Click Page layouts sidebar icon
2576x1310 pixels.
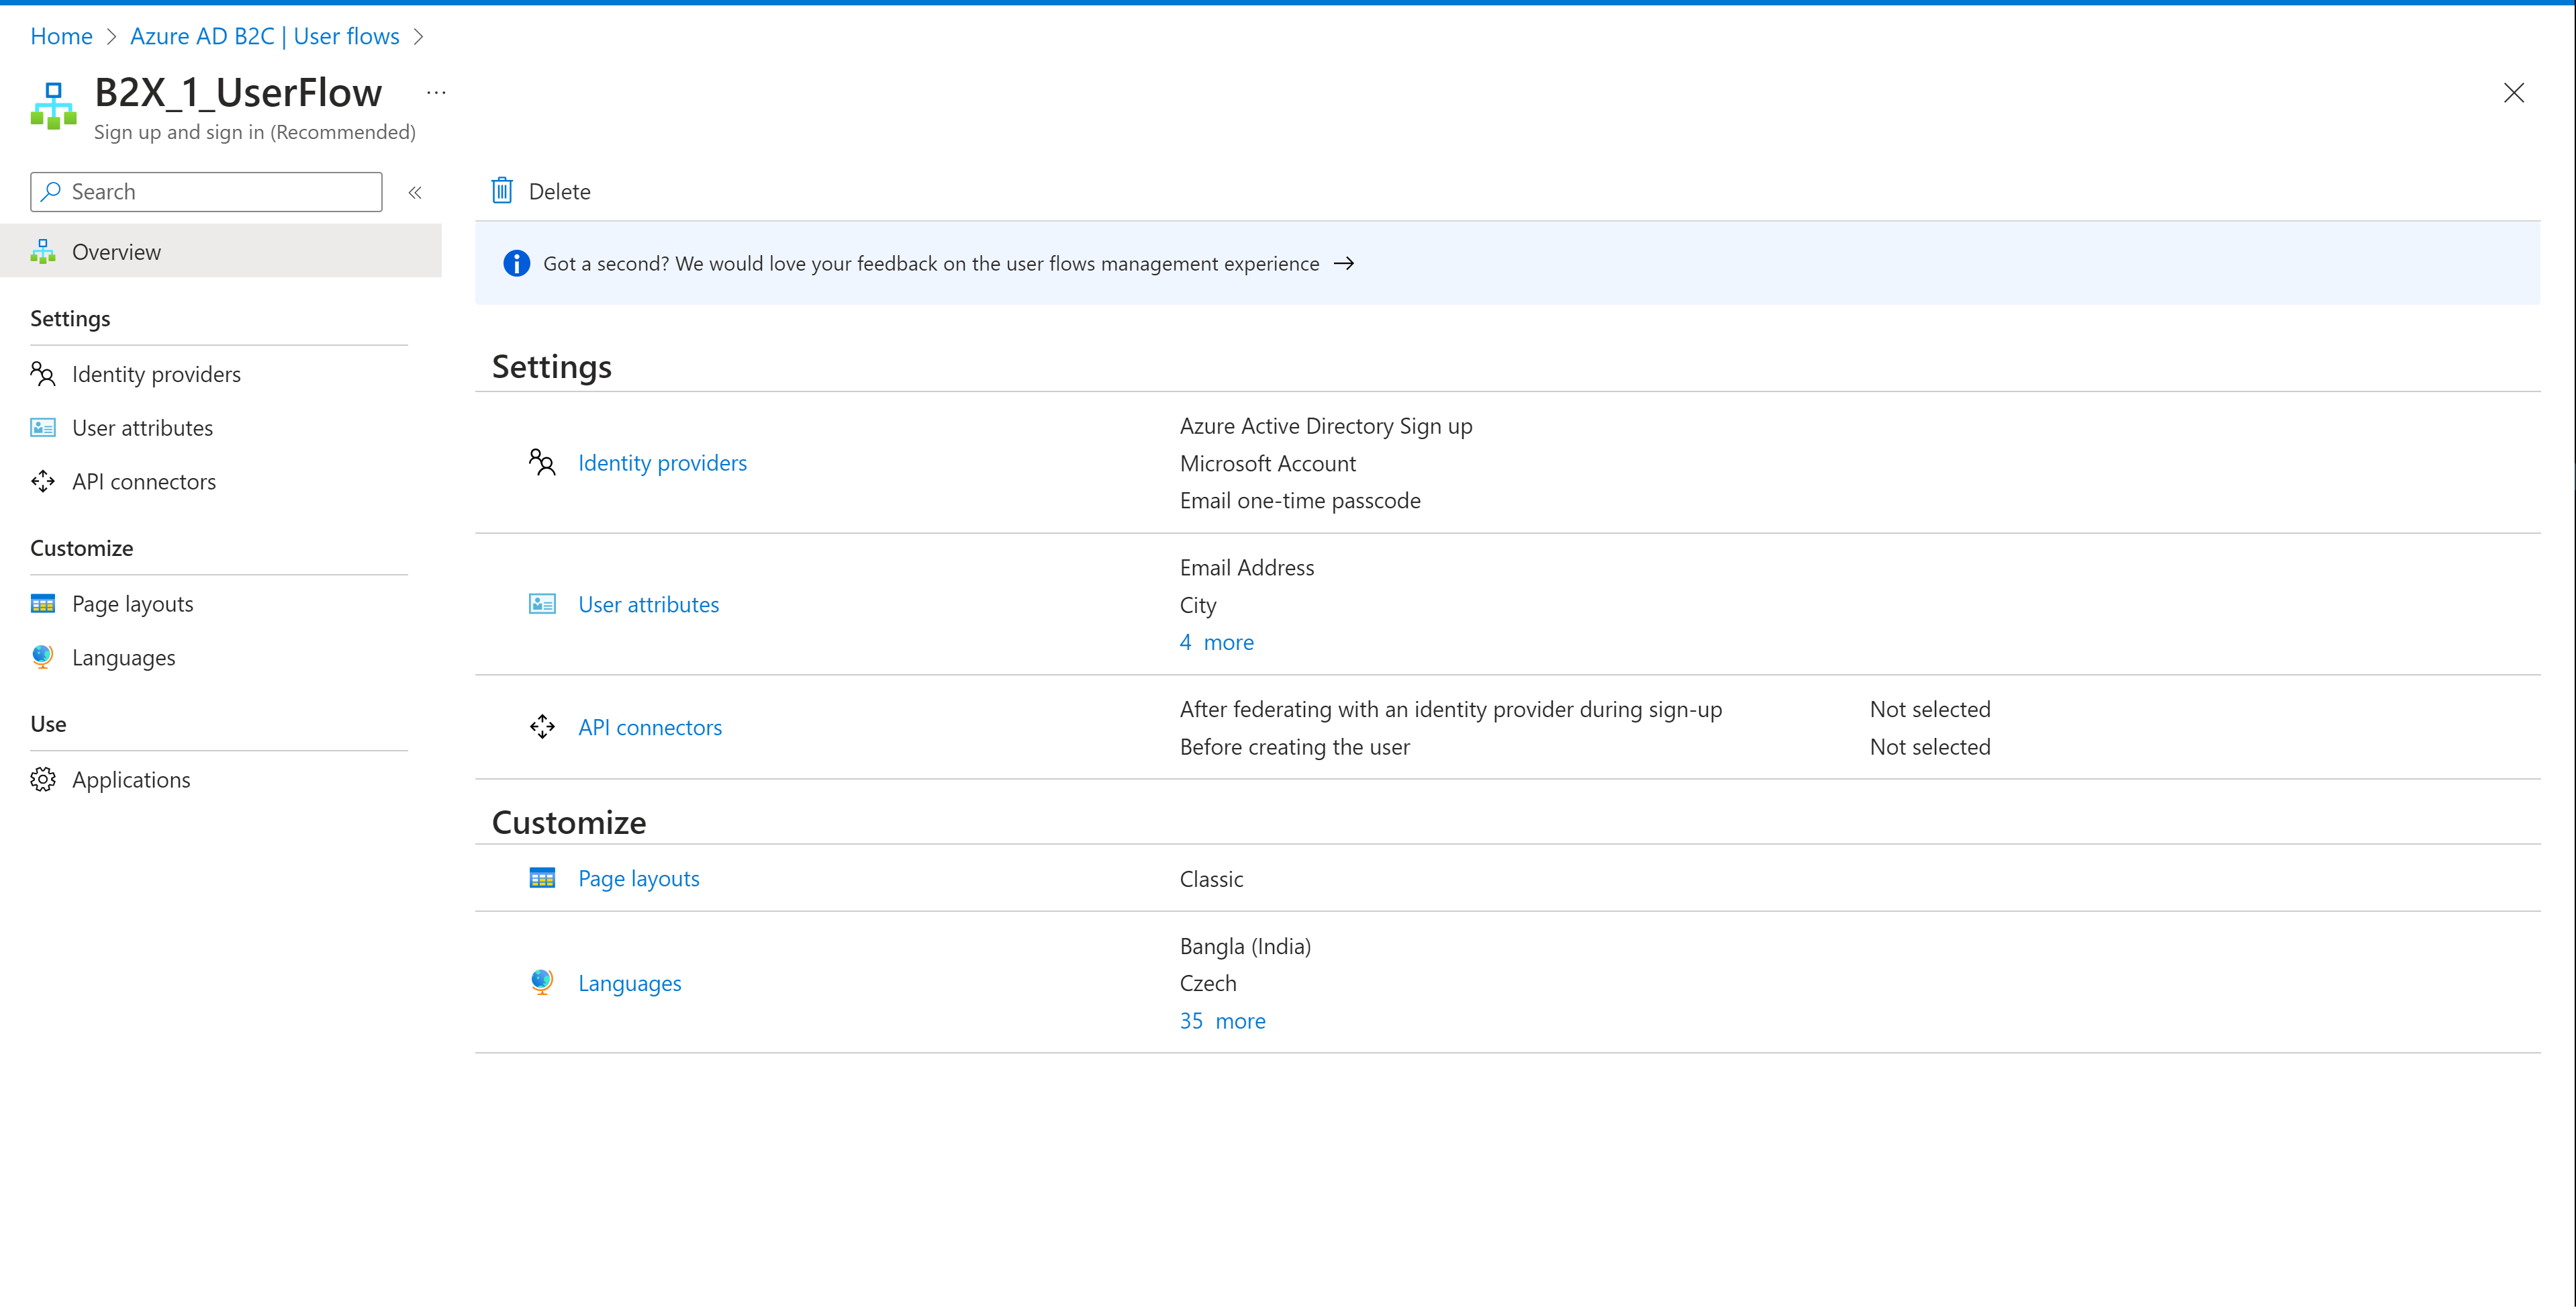[x=43, y=604]
